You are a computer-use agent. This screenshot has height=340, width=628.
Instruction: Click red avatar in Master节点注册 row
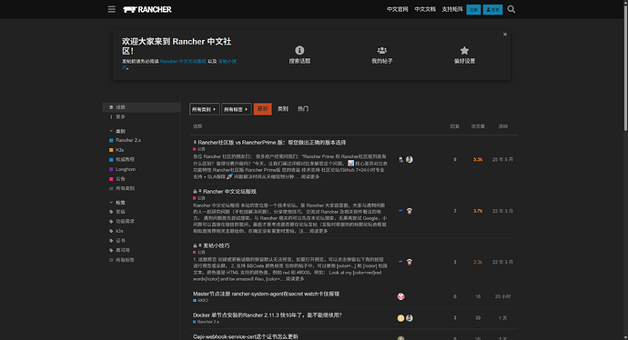coord(400,296)
